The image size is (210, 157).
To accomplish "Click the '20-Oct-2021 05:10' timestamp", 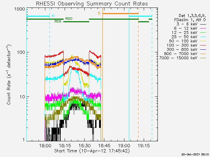I will pyautogui.click(x=195, y=154).
